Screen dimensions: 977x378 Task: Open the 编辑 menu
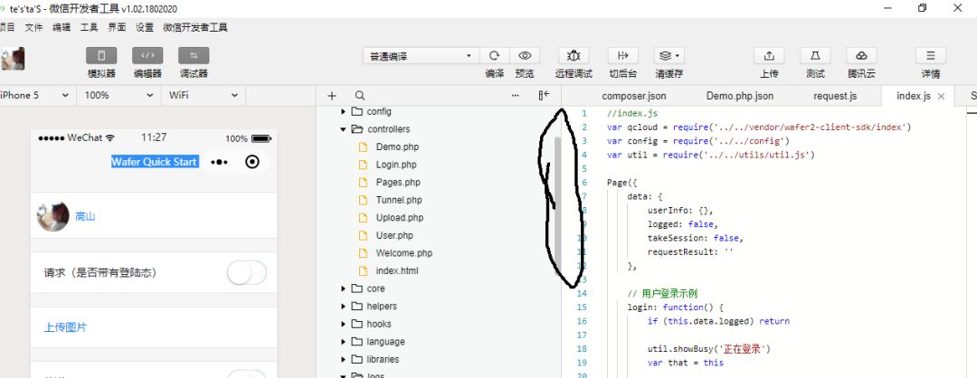tap(62, 27)
